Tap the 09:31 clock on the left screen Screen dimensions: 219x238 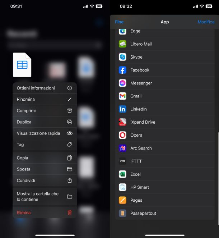pyautogui.click(x=16, y=6)
